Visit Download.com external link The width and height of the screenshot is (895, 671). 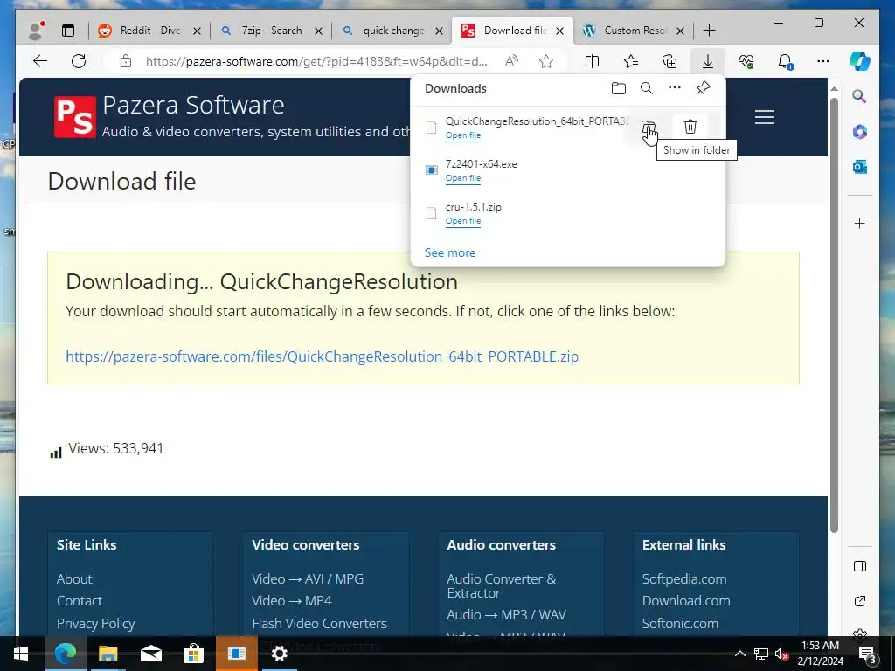pyautogui.click(x=686, y=601)
